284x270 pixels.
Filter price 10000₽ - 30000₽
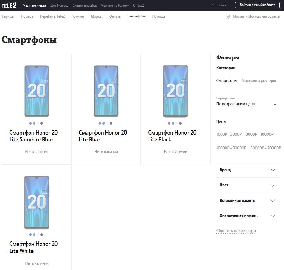click(231, 148)
